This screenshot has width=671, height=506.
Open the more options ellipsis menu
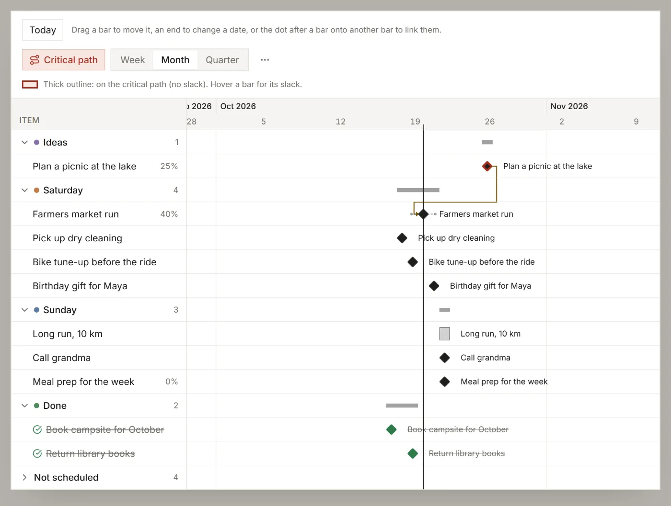click(265, 60)
